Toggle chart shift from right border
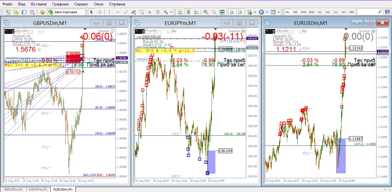Screen dimensions: 392x192 coord(240,12)
